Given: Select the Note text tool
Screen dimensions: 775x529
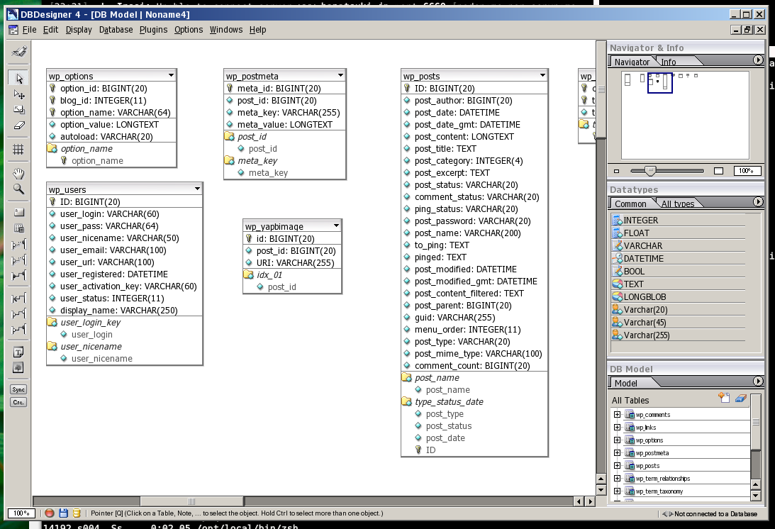Looking at the screenshot, I should click(x=19, y=352).
